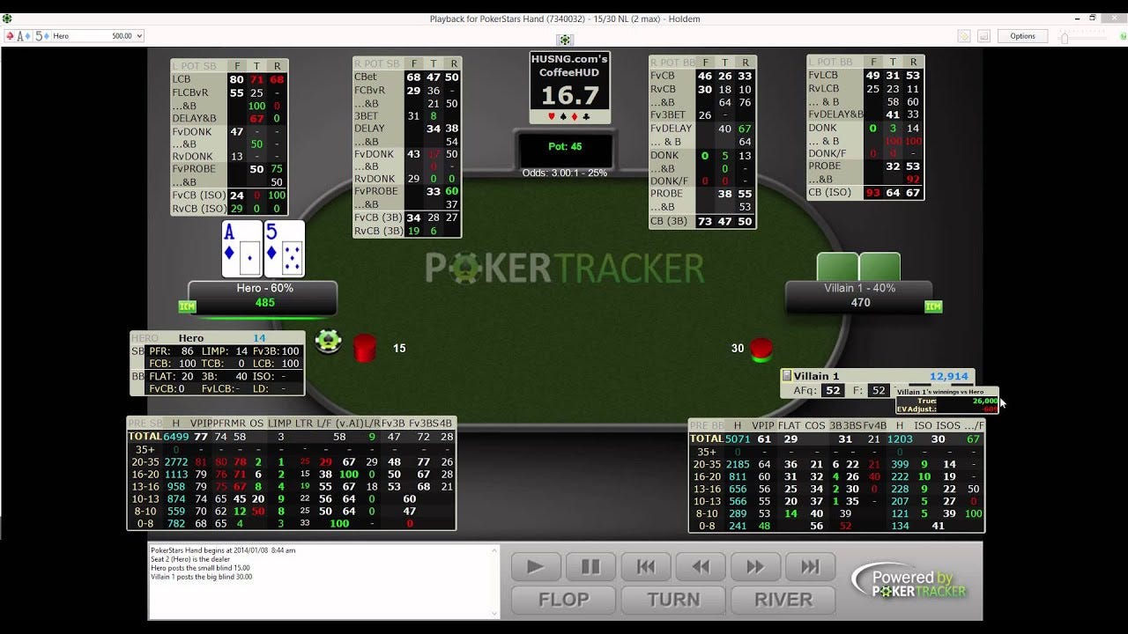This screenshot has height=634, width=1128.
Task: Click the poker chip icon in title bar
Action: tap(7, 18)
